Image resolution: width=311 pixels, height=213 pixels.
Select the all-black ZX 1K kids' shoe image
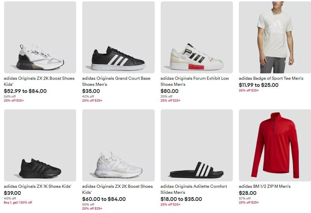click(40, 145)
